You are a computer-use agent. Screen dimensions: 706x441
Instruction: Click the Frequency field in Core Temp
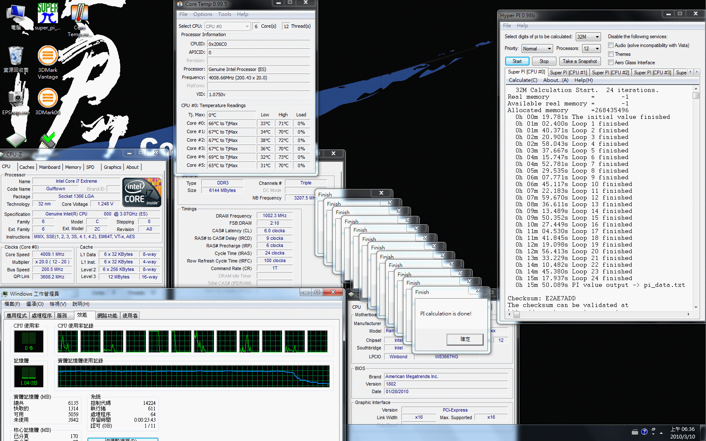[x=258, y=78]
